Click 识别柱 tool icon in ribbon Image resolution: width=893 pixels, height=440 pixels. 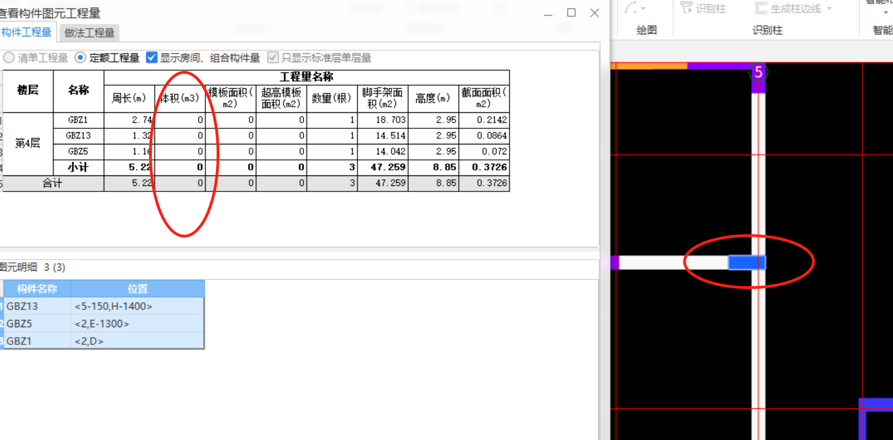[x=687, y=8]
